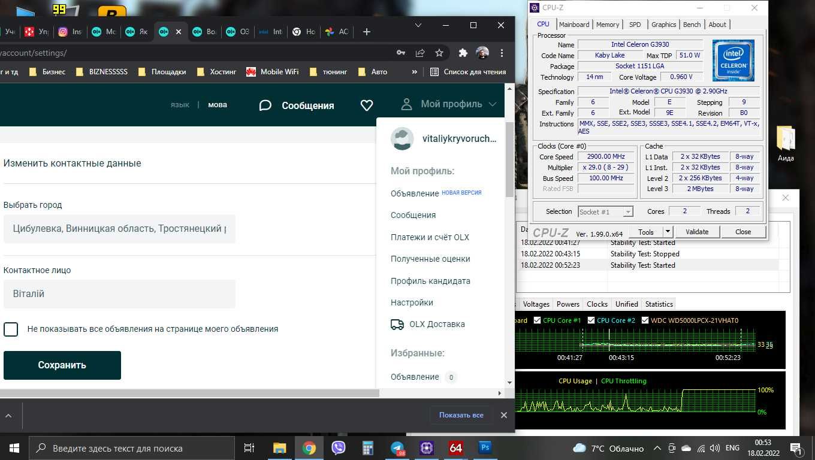
Task: Click the share page icon in address bar
Action: tap(420, 53)
